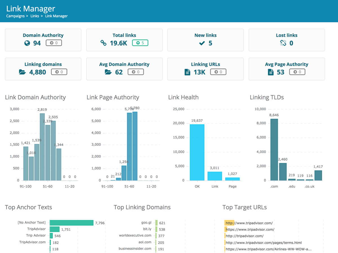Screen dimensions: 338x253
Task: Click the Airlines-WW-WOW target URL
Action: point(268,249)
